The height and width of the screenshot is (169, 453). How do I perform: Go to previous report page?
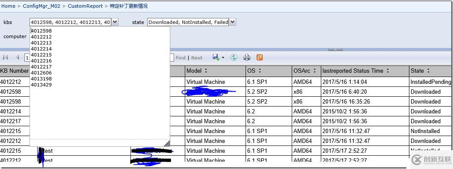18,57
